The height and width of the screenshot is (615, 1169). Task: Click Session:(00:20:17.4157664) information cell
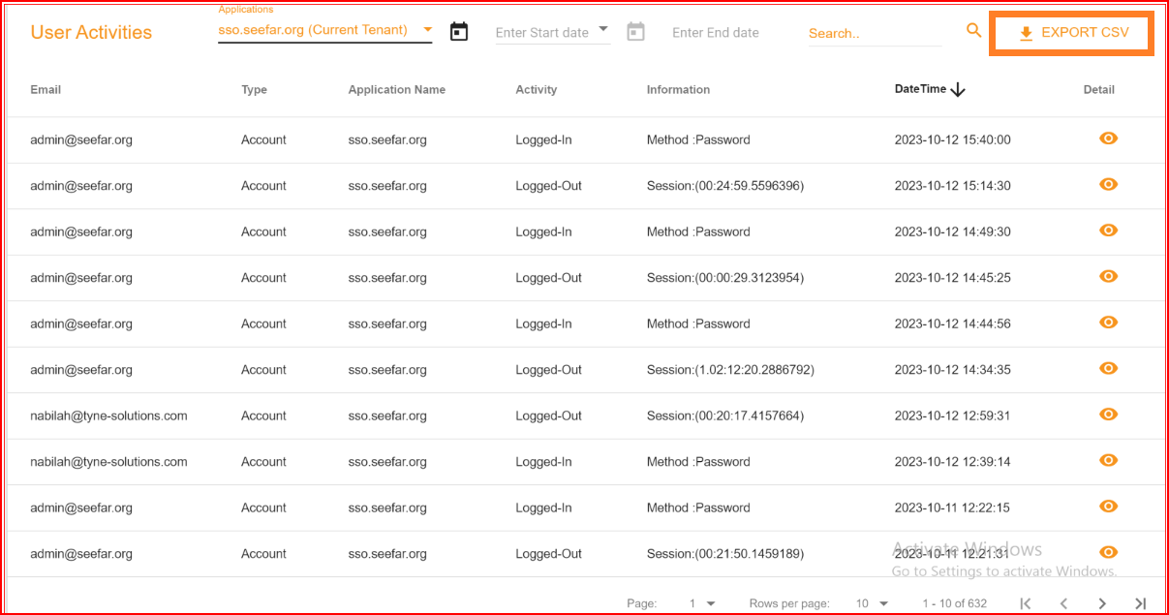(725, 415)
